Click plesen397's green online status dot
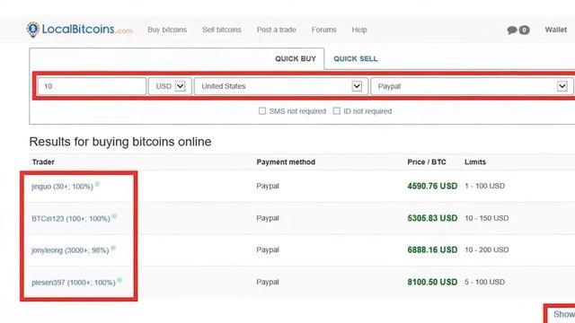The height and width of the screenshot is (323, 575). 119,281
